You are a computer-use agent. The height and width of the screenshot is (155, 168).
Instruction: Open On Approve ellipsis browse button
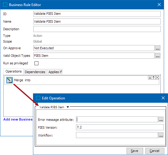pos(158,48)
